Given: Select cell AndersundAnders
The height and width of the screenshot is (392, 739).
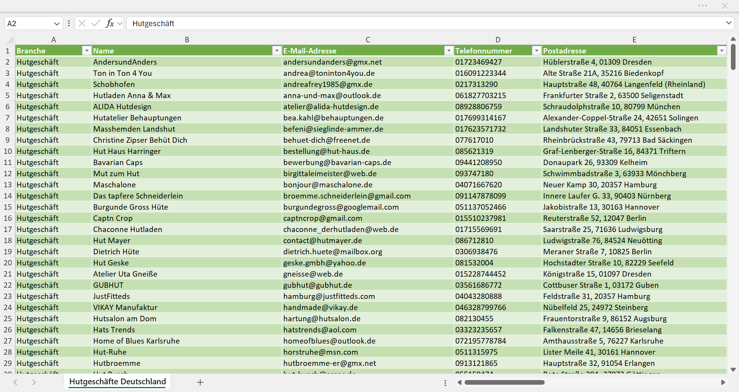Looking at the screenshot, I should pos(187,62).
